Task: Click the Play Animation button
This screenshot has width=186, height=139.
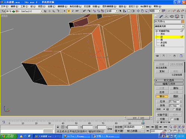Action: (157, 127)
